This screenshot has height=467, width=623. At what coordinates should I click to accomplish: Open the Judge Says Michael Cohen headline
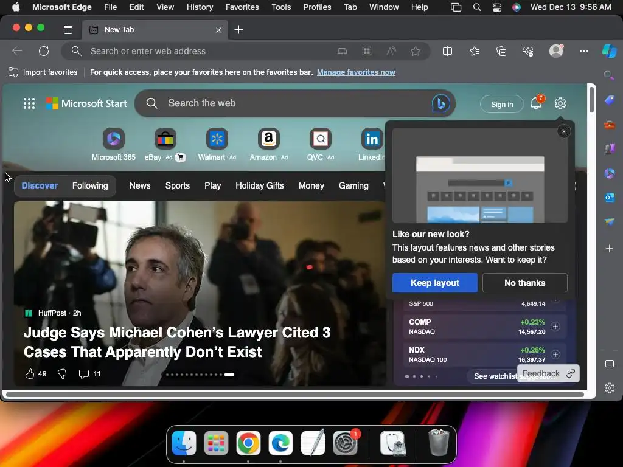177,342
